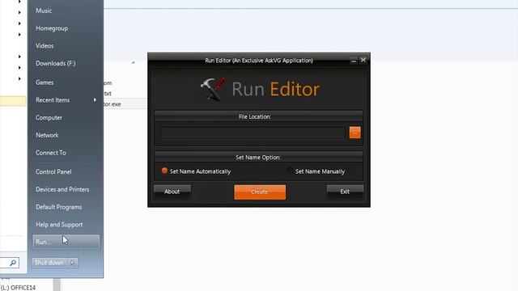Viewport: 518px width, 291px height.
Task: Open Default Programs from Start menu
Action: coord(59,207)
